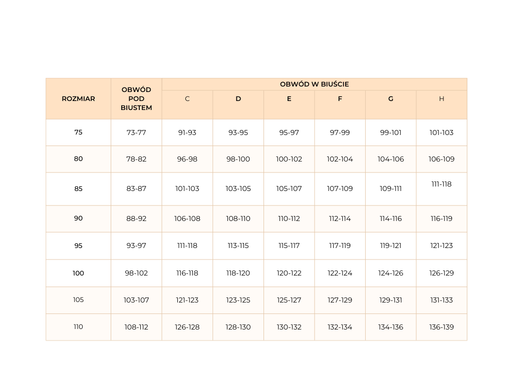Click the OBWÓD W BIUŚCIE heading
The image size is (513, 384).
coord(314,84)
